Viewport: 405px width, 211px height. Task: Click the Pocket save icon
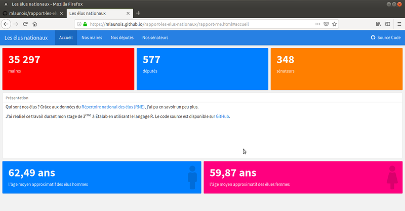(x=327, y=24)
